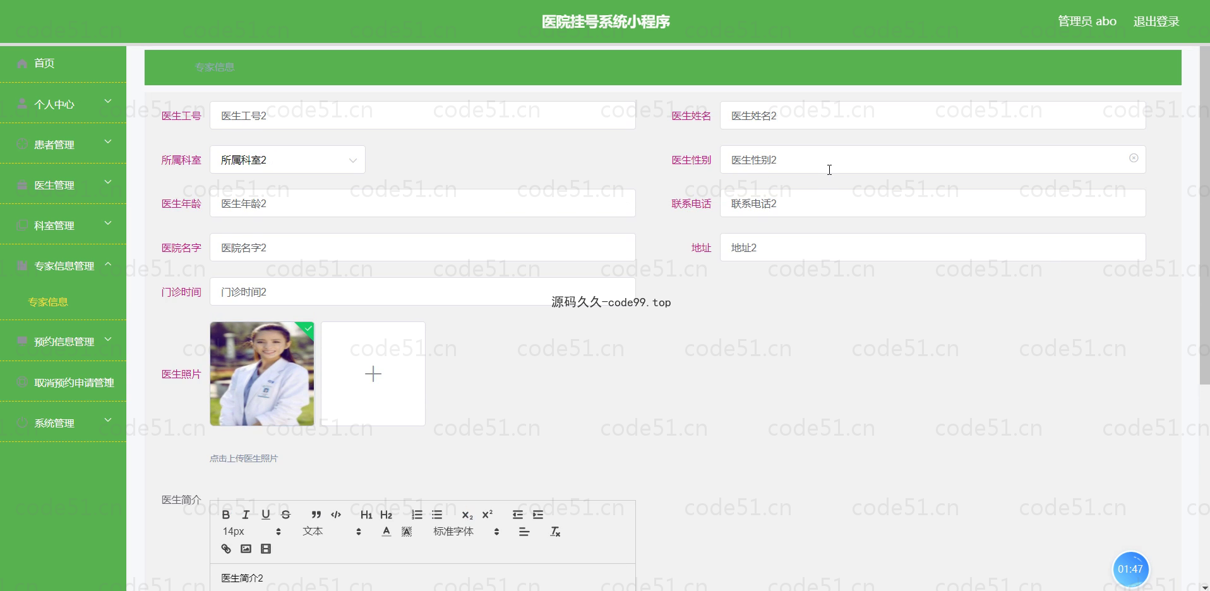Open the 文本 heading style dropdown
1210x591 pixels.
click(x=332, y=532)
